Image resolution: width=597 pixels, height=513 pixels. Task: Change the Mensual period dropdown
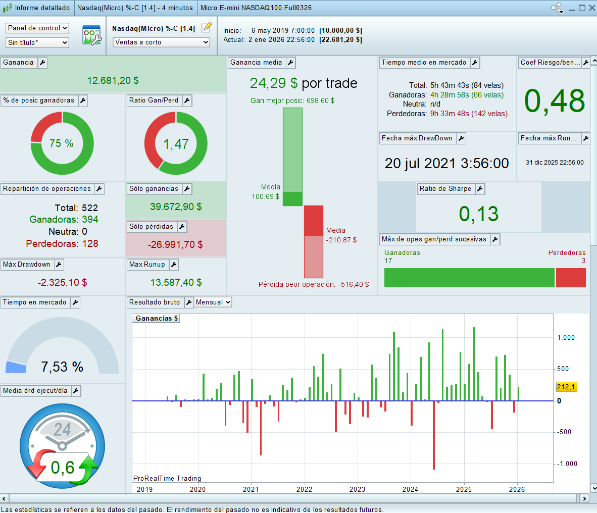pyautogui.click(x=213, y=302)
